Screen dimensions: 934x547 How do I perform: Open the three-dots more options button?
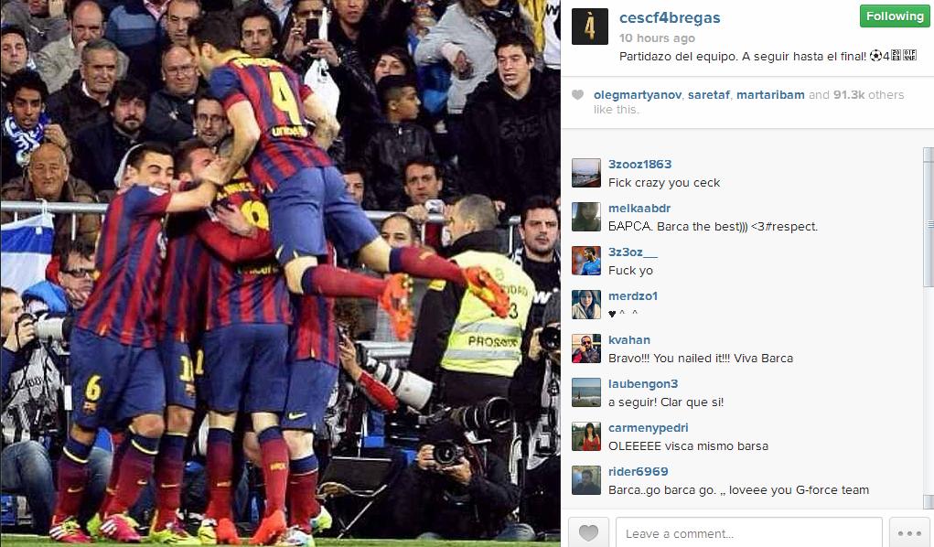point(909,532)
